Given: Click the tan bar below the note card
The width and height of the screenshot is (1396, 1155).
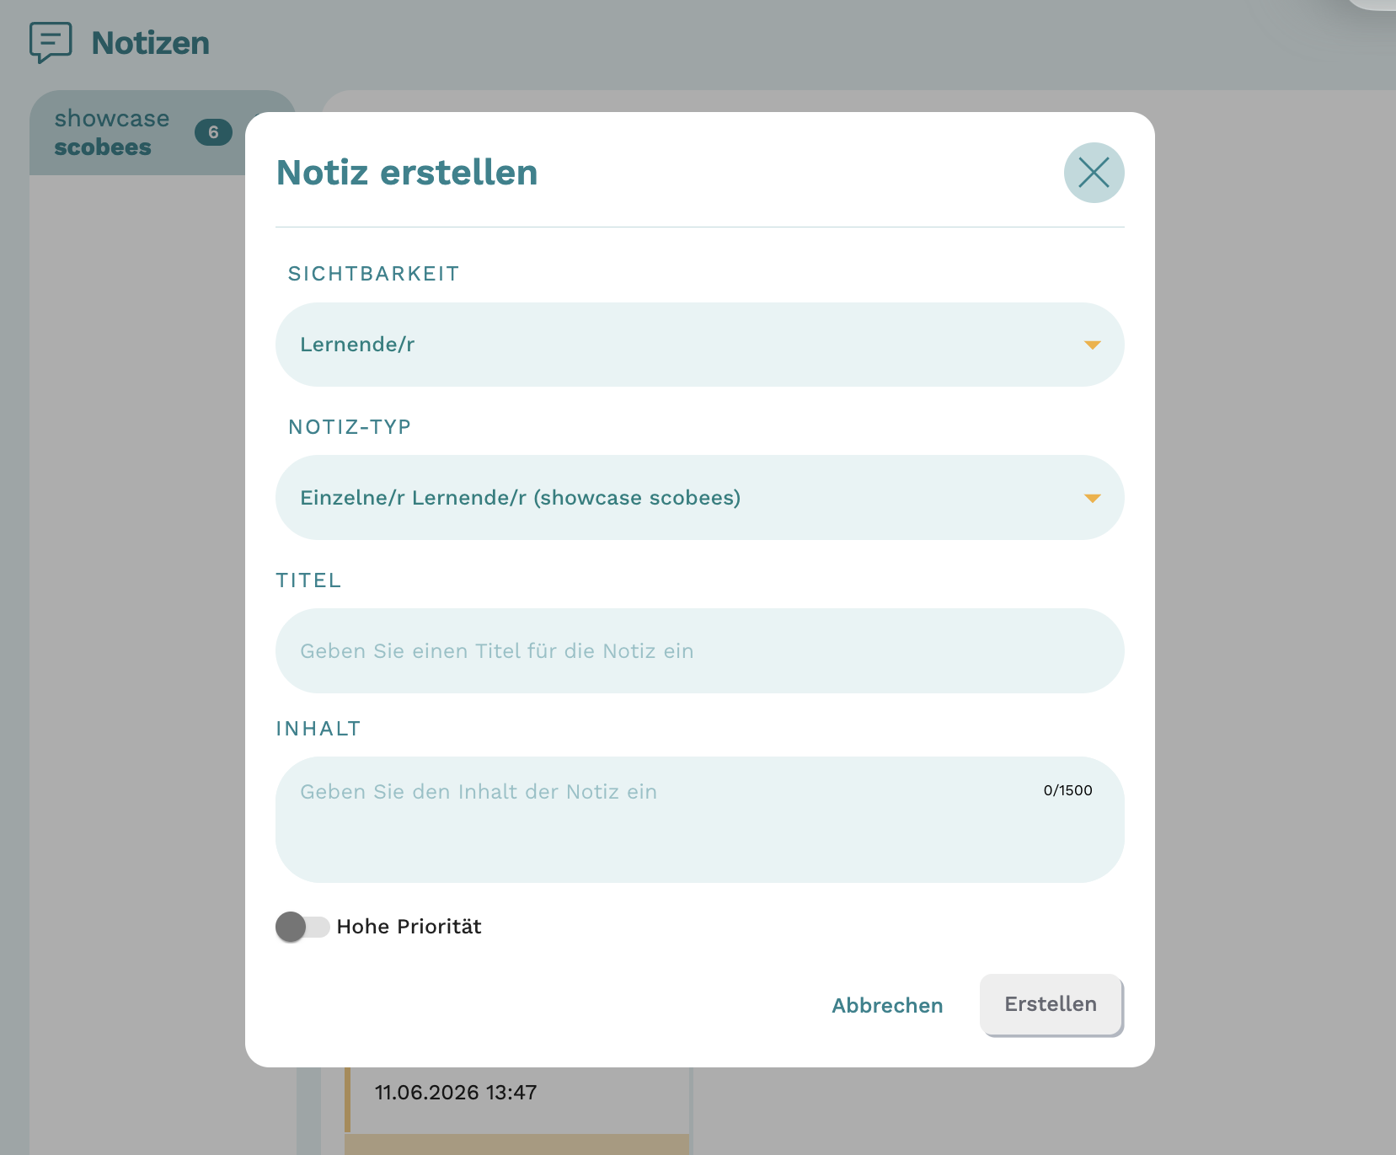Looking at the screenshot, I should [516, 1144].
